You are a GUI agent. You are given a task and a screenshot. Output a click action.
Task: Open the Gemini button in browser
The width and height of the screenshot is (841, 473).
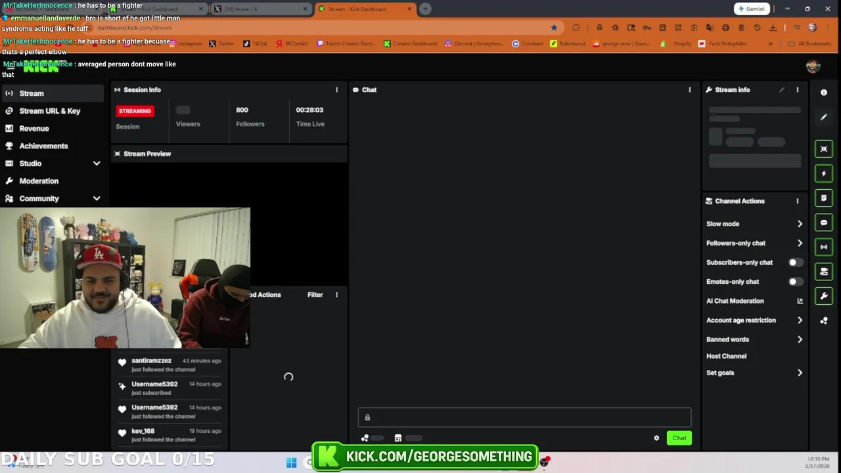[x=751, y=9]
